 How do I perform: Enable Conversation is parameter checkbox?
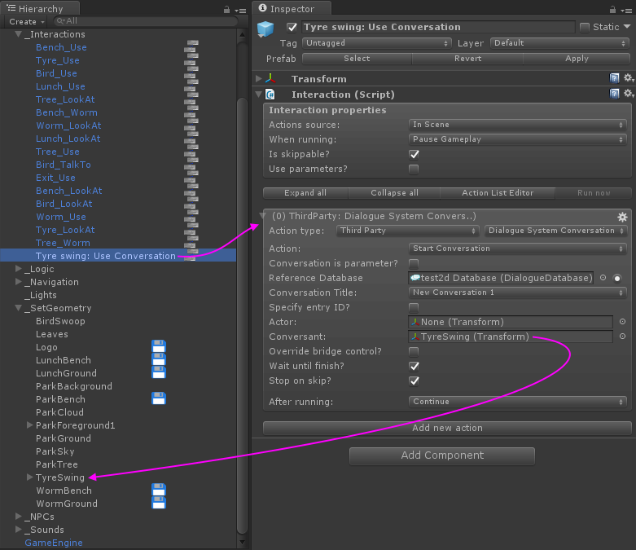[x=414, y=263]
